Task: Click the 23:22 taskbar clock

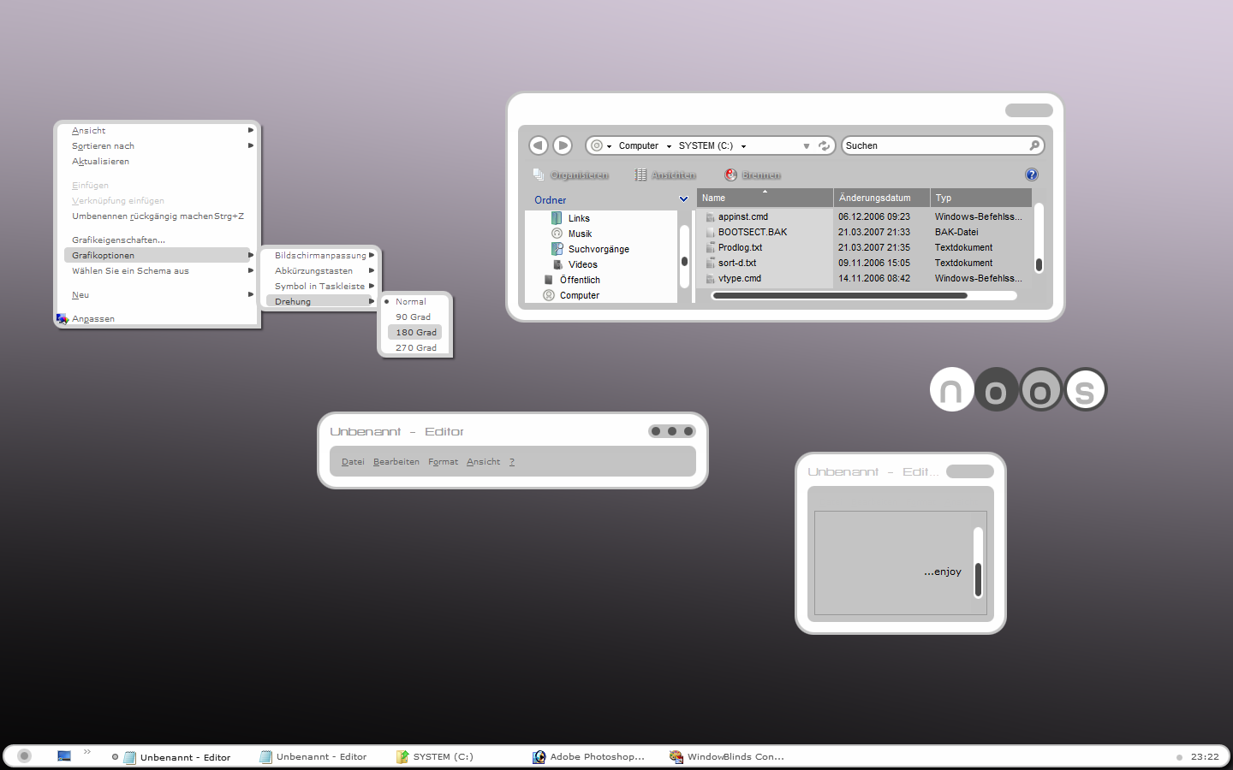Action: [1205, 757]
